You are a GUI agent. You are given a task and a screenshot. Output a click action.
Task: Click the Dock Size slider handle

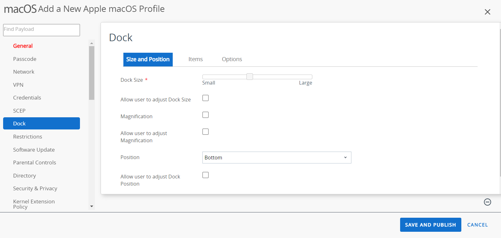click(250, 77)
